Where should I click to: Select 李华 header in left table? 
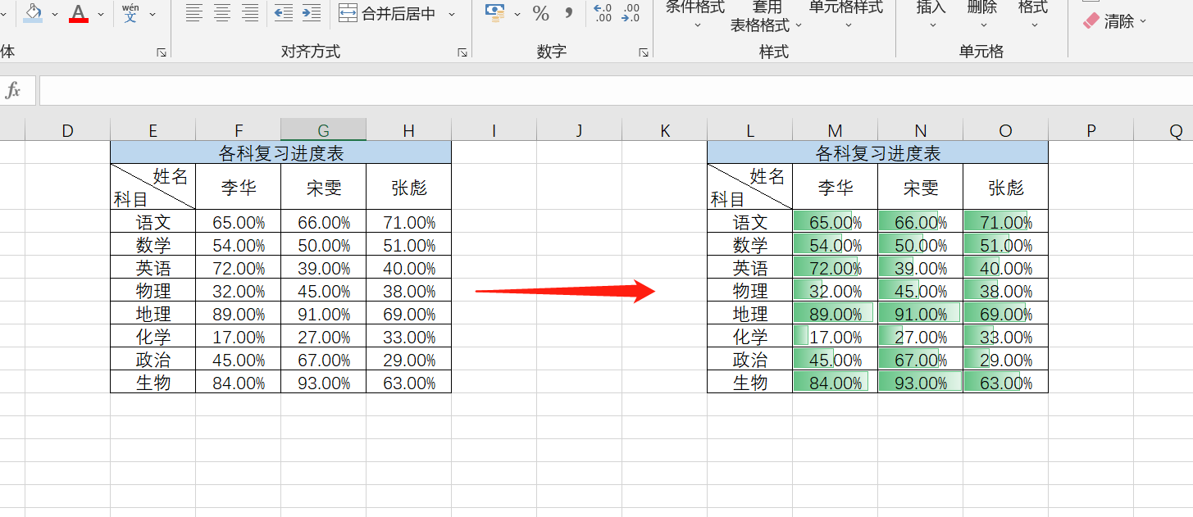tap(239, 187)
